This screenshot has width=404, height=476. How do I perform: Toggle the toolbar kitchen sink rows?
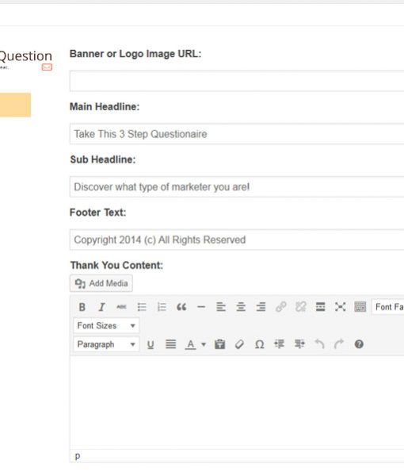tap(360, 307)
